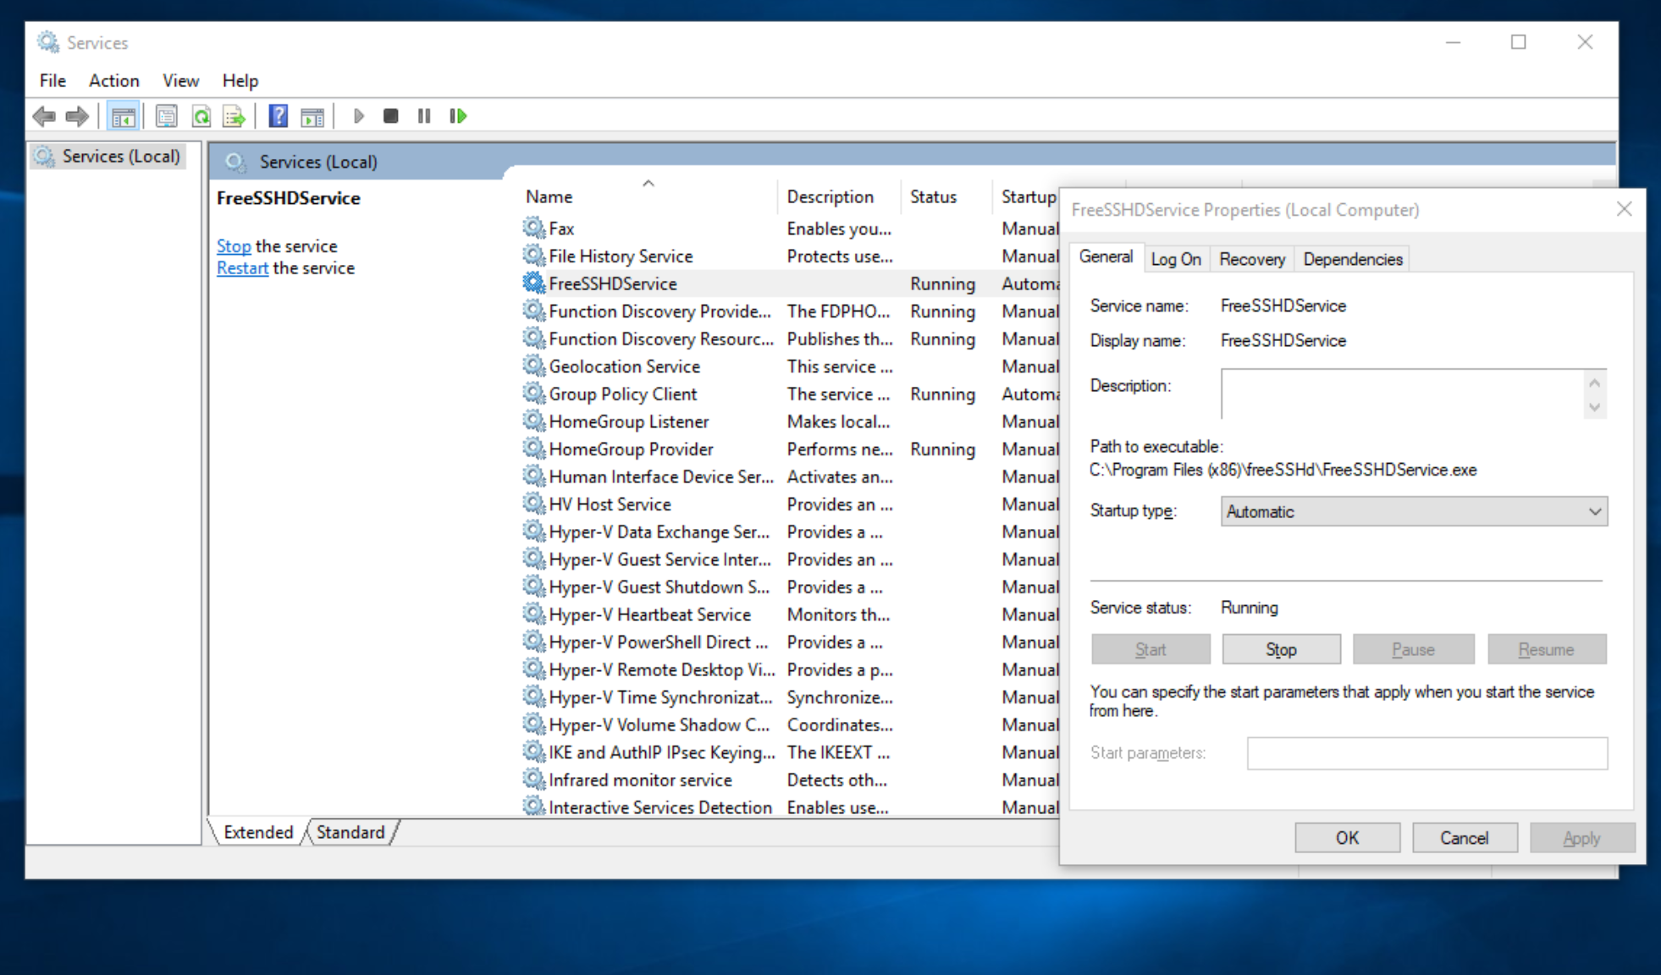Select the General tab in Properties
Screen dimensions: 1661x975
[x=1106, y=256]
